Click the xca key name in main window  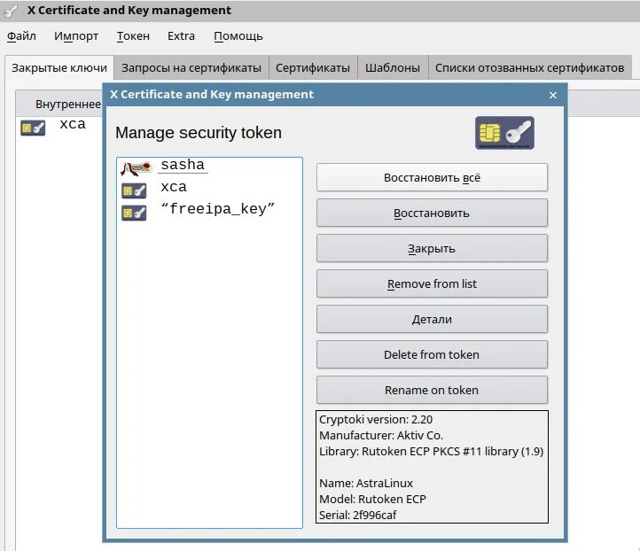pyautogui.click(x=73, y=124)
